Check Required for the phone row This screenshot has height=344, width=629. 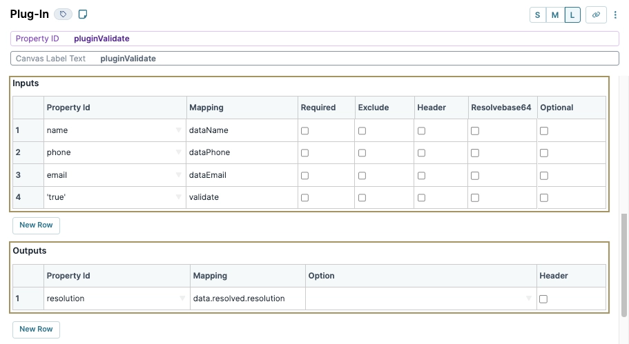point(305,153)
